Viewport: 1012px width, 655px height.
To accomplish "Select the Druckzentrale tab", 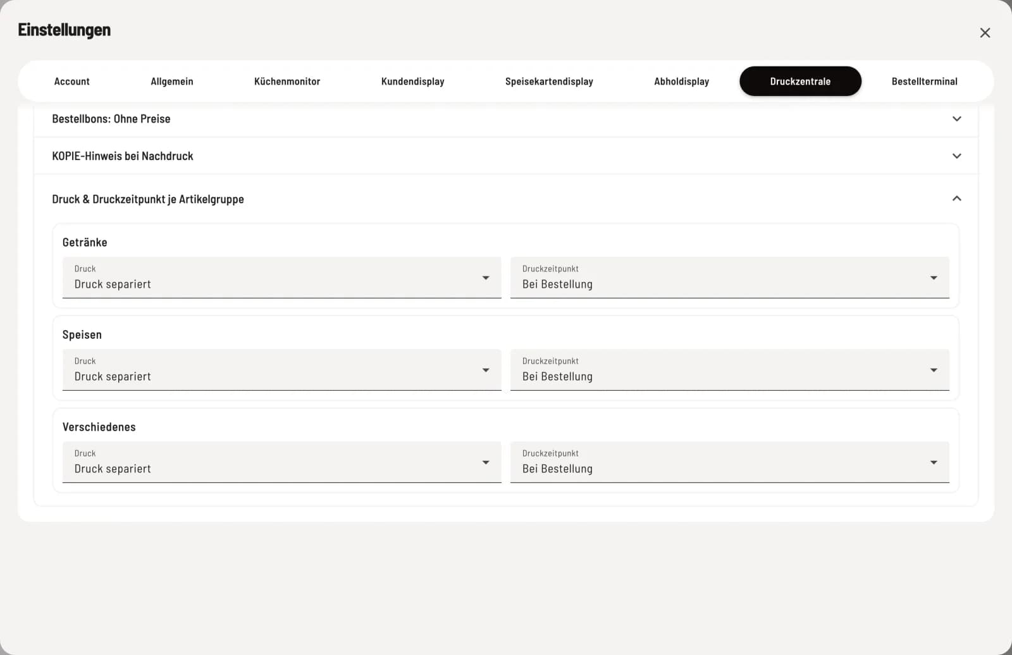I will pyautogui.click(x=800, y=82).
